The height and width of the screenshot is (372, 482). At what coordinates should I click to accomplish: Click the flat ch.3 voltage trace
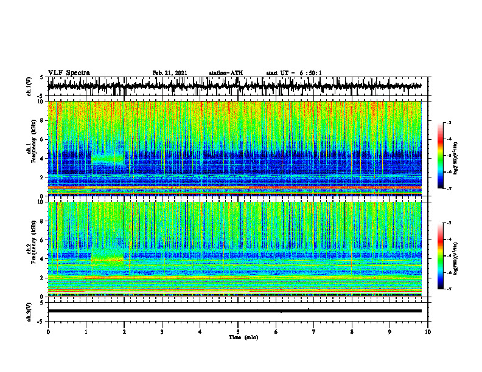pyautogui.click(x=234, y=311)
